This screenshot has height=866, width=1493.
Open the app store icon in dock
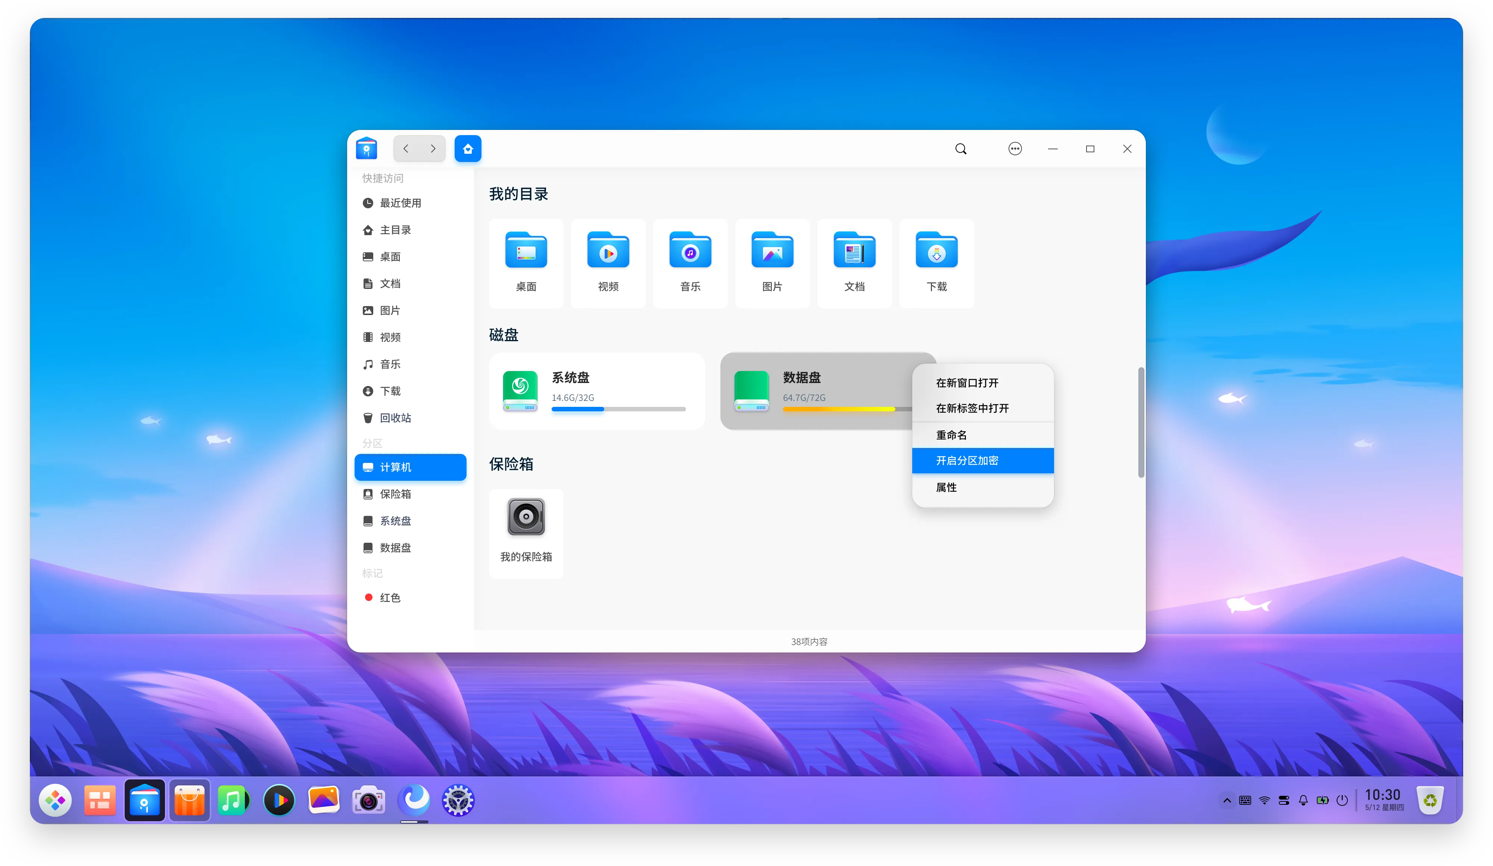click(x=190, y=800)
